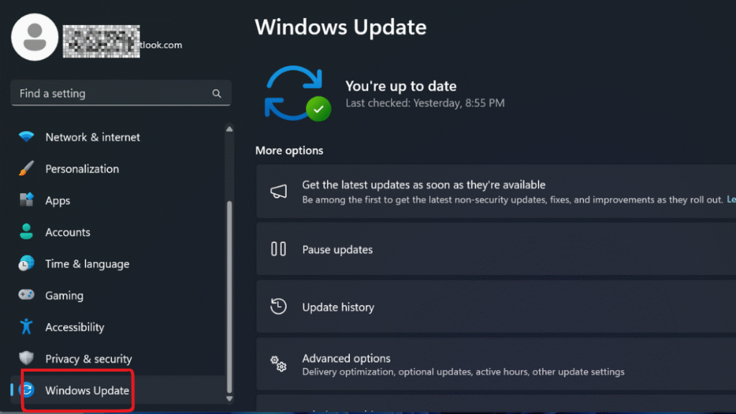Click the Apps grid icon
The width and height of the screenshot is (736, 414).
[27, 200]
